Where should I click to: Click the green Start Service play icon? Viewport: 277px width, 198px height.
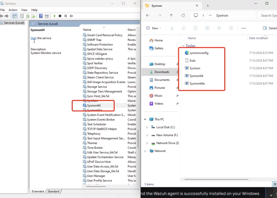55,16
